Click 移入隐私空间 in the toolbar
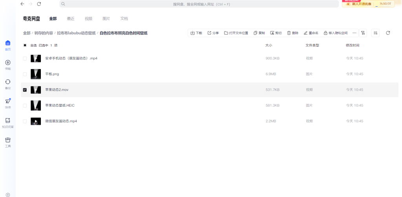This screenshot has width=402, height=197. coord(336,33)
